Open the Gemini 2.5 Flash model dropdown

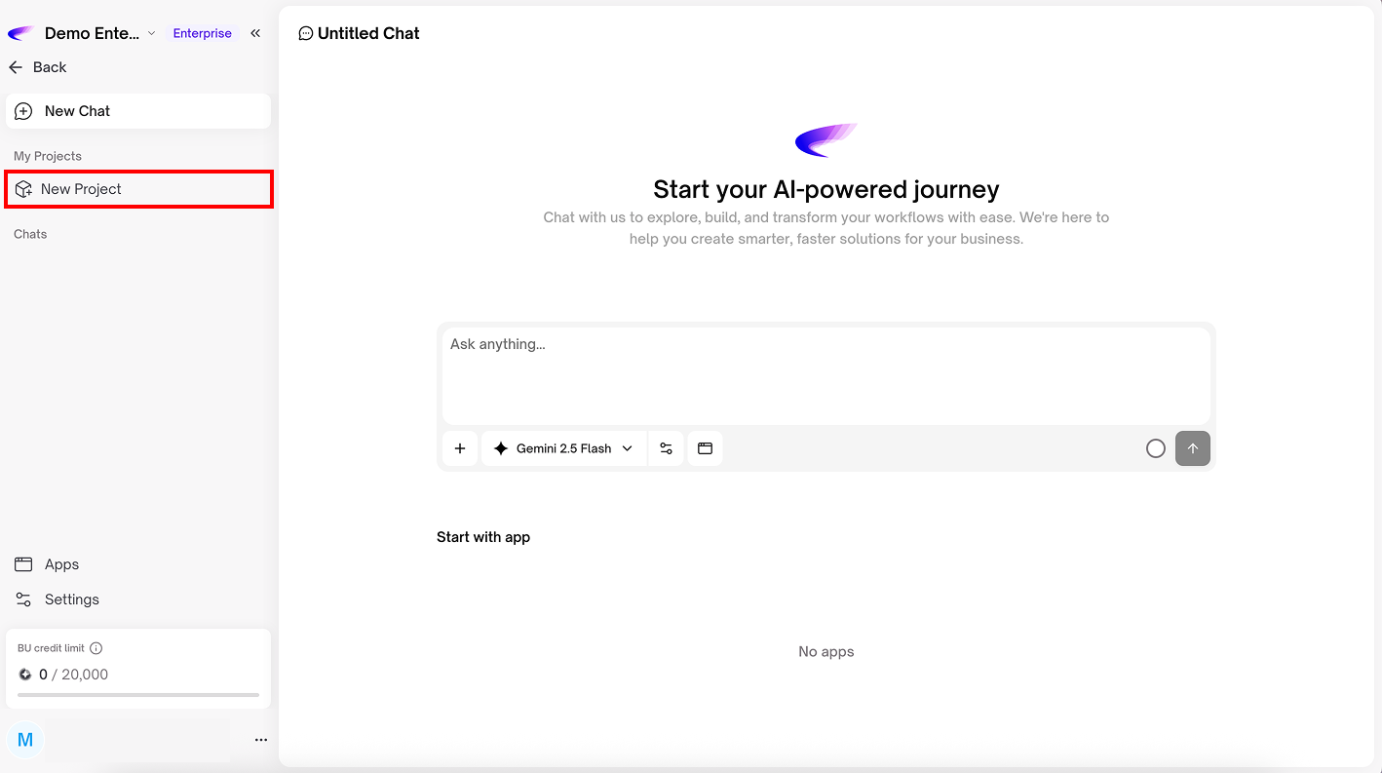(x=564, y=448)
